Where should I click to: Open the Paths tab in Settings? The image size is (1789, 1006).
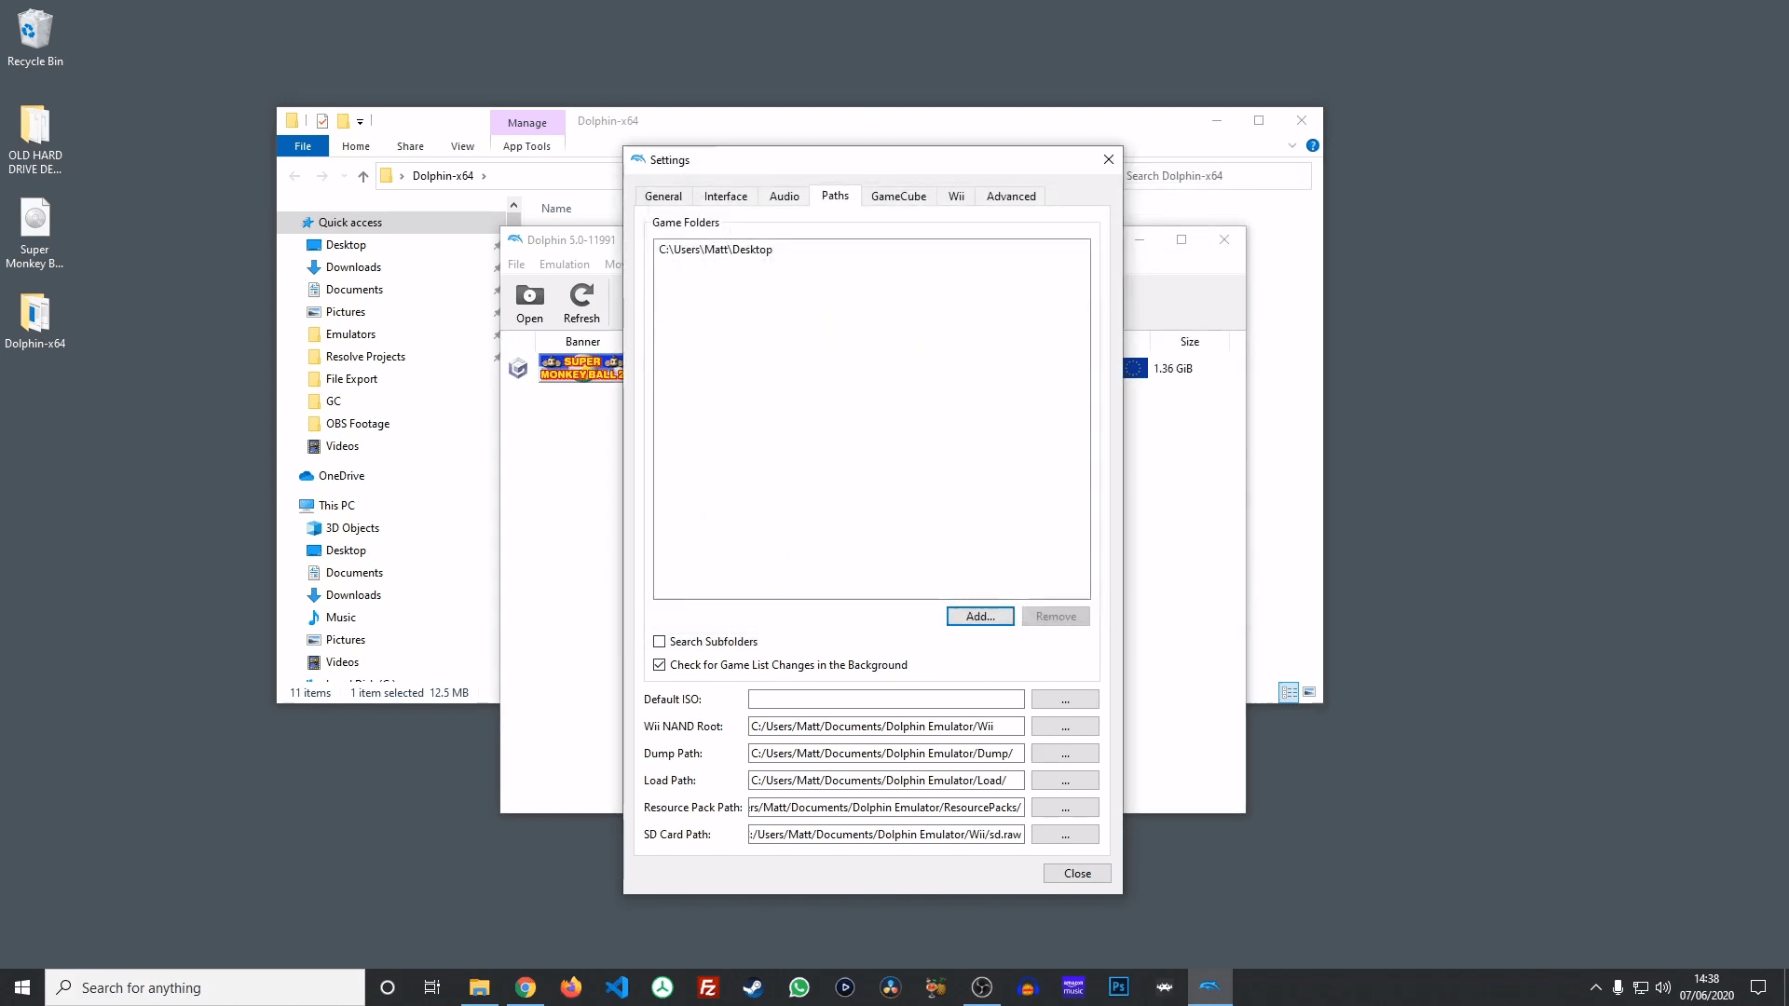point(834,196)
